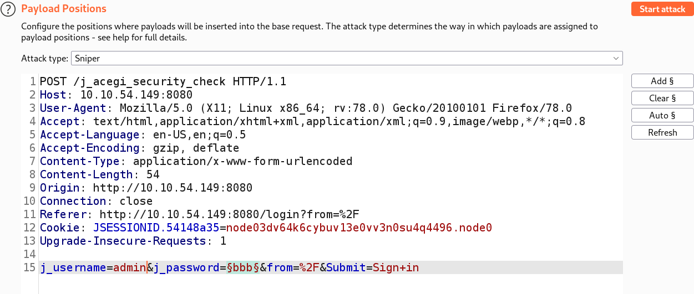Click the §bbb§ payload position
This screenshot has width=694, height=294.
244,268
